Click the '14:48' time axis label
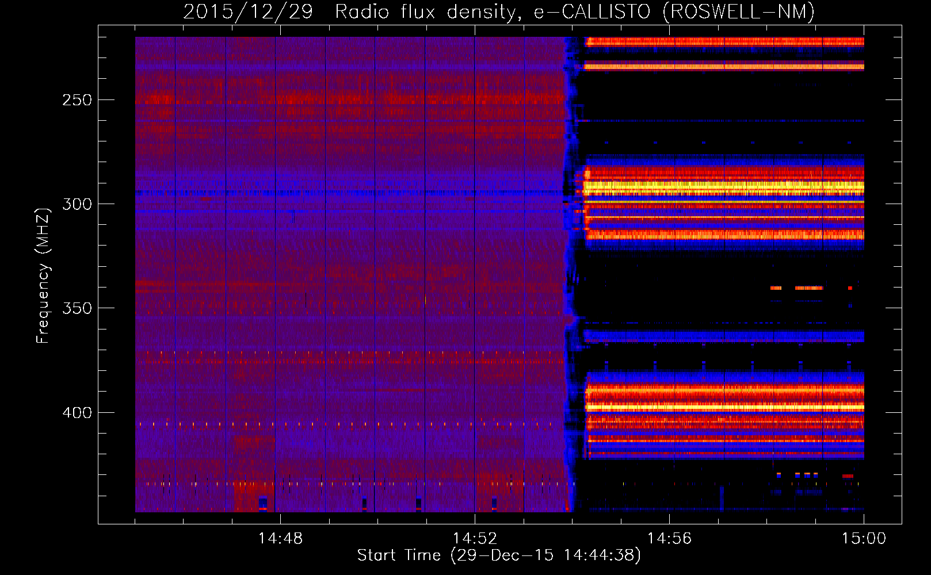This screenshot has width=931, height=575. [280, 539]
